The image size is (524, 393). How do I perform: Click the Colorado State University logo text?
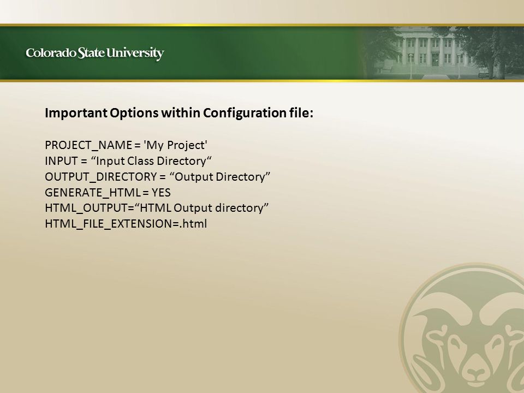95,53
